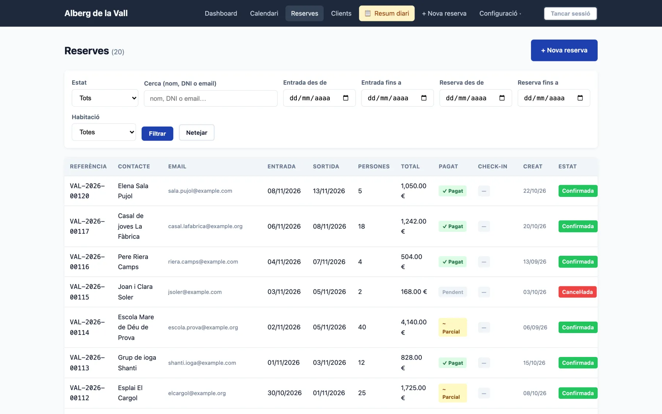Screen dimensions: 662x414
Task: Go to the Dashboard tab
Action: pyautogui.click(x=221, y=13)
